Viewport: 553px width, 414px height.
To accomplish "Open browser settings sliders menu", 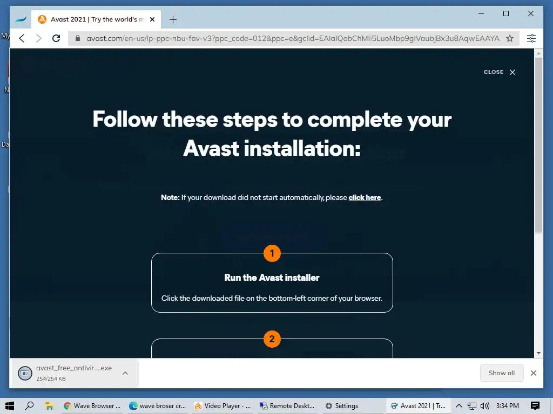I will [531, 38].
